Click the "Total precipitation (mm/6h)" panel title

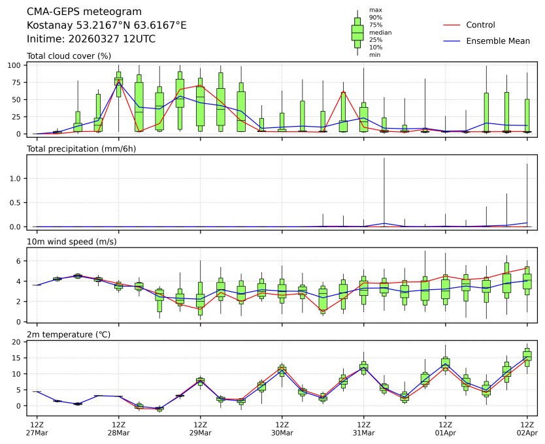[x=81, y=149]
